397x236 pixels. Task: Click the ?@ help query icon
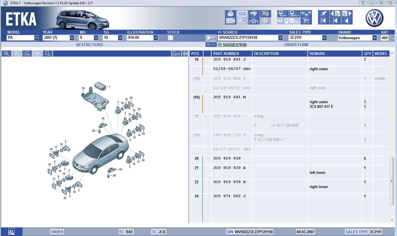(x=265, y=14)
